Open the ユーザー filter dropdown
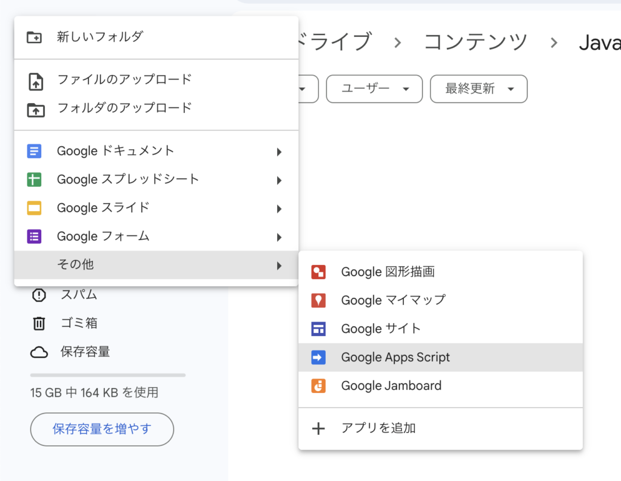The height and width of the screenshot is (481, 621). [x=374, y=89]
